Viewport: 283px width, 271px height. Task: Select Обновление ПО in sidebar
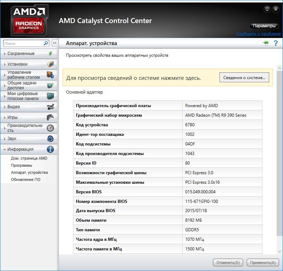(26, 179)
